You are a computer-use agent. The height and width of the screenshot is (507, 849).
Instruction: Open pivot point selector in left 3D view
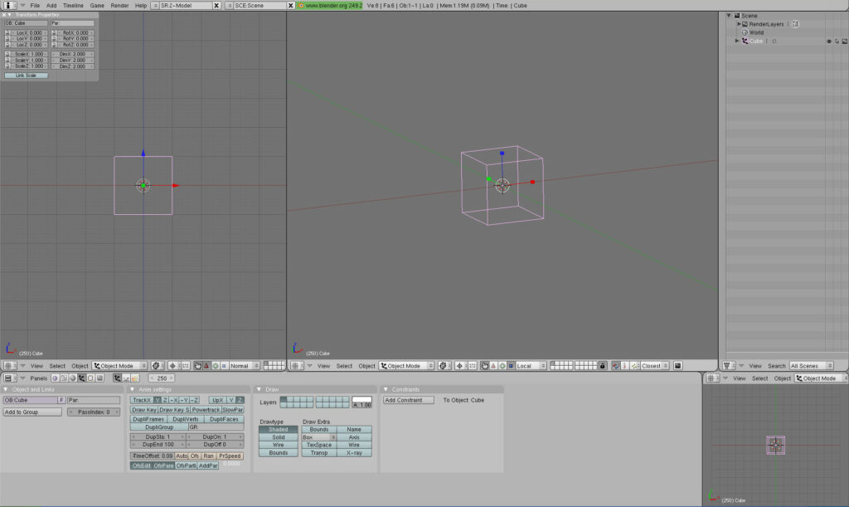(172, 366)
